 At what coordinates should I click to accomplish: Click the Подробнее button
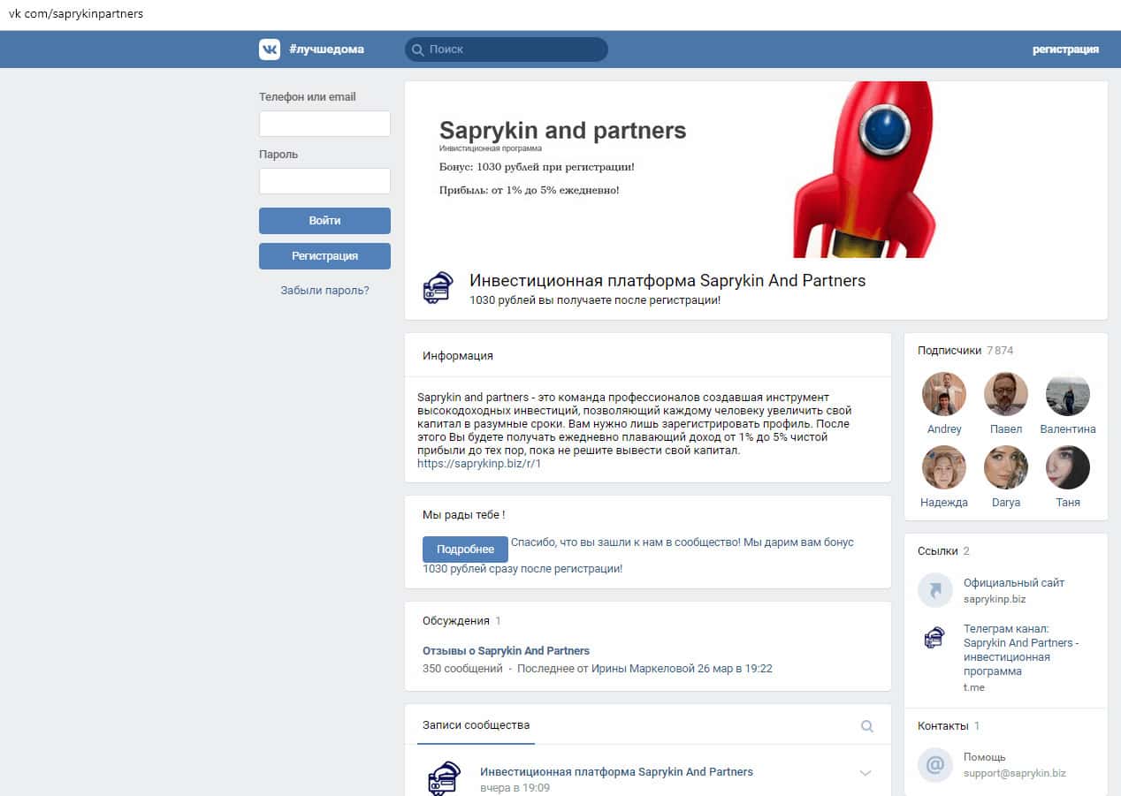465,550
